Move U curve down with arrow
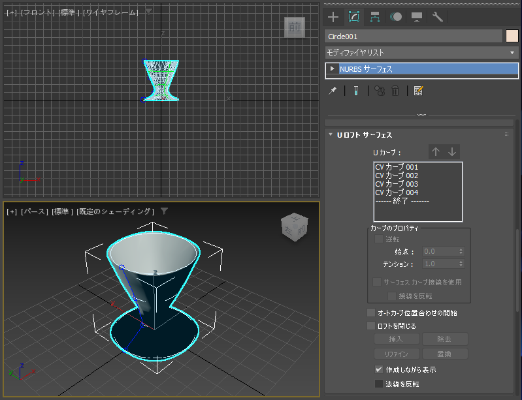Viewport: 522px width, 400px height. pos(452,152)
